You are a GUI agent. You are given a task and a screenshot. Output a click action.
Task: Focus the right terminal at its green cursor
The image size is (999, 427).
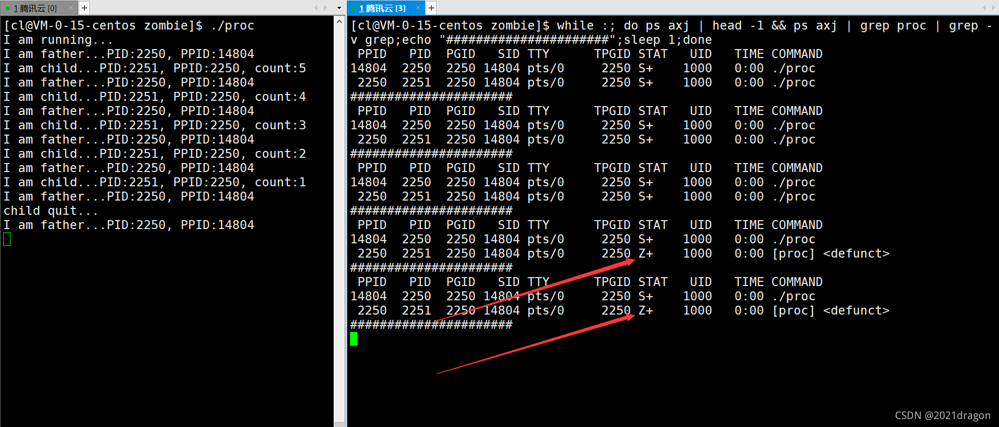point(354,339)
